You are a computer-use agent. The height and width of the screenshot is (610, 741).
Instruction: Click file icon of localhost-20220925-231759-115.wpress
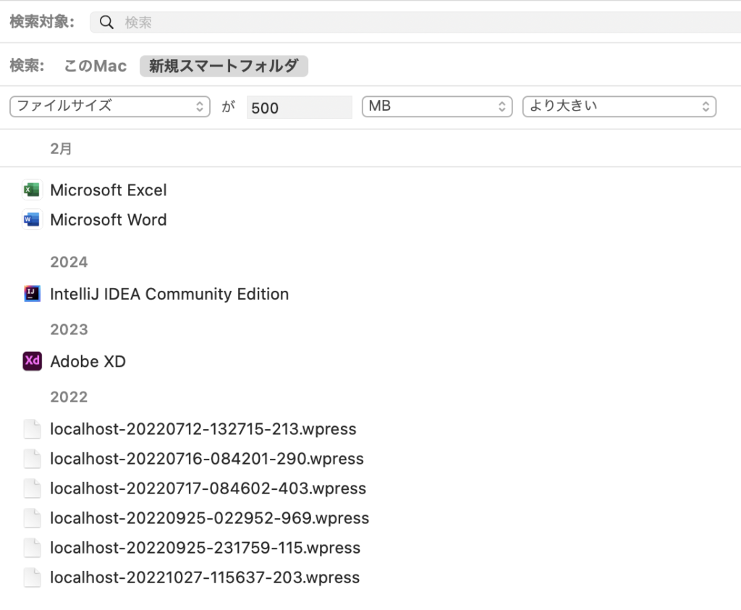(x=32, y=548)
